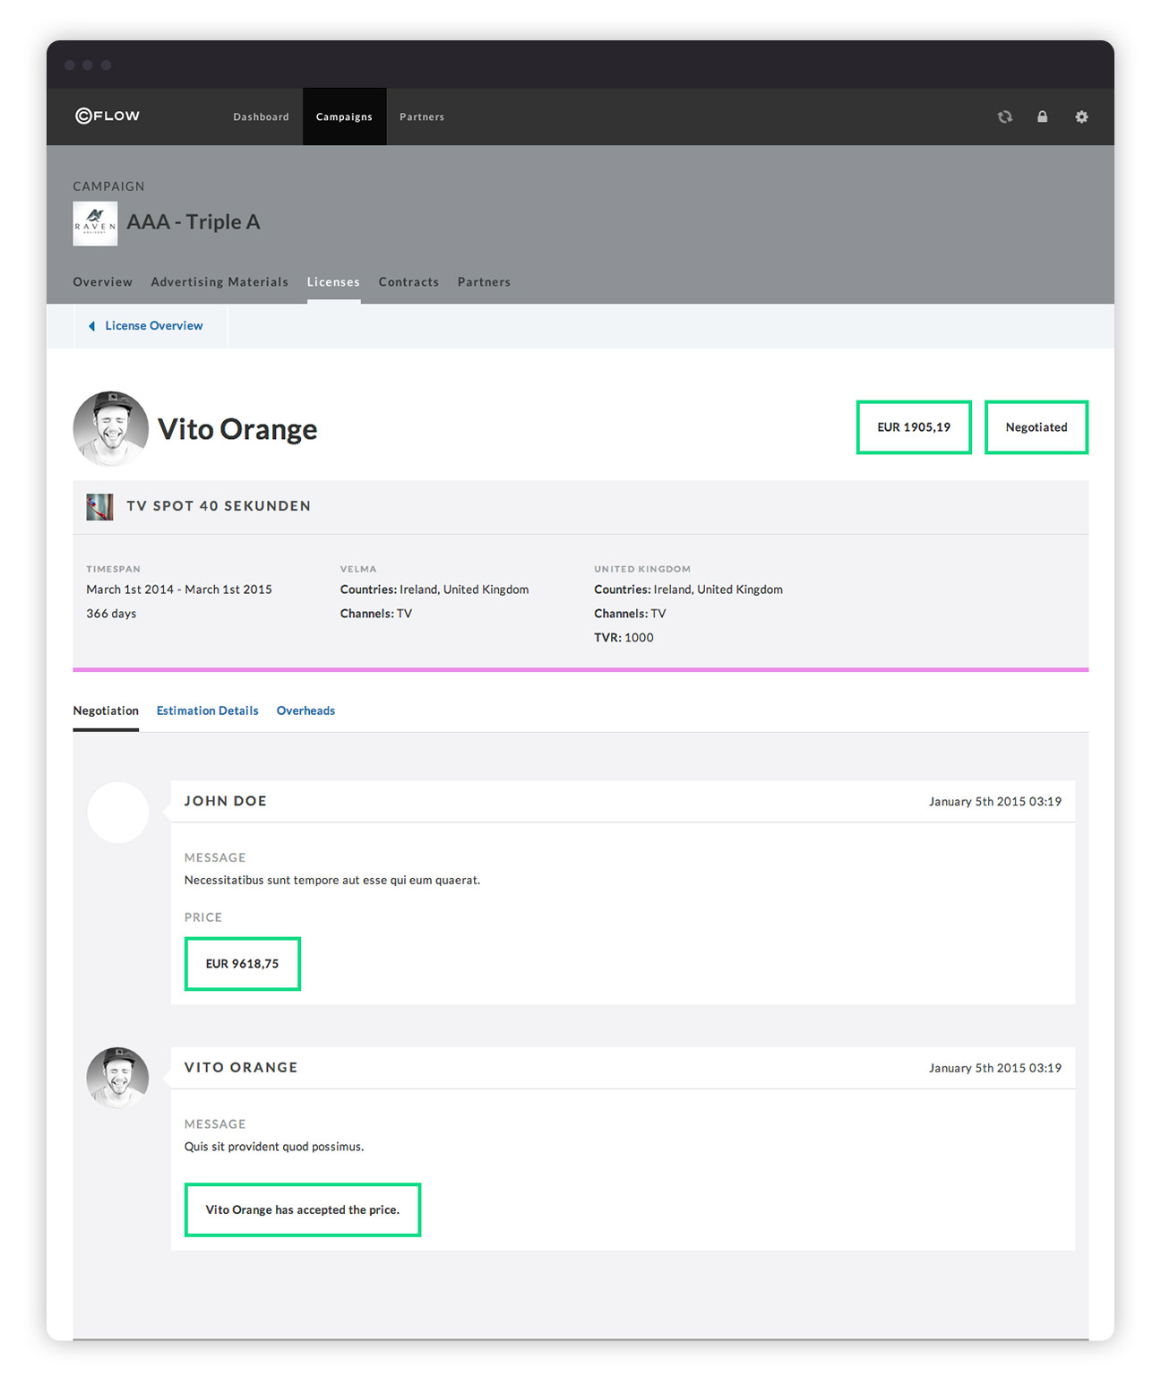Click the EUR 1905,19 price box

tap(914, 427)
